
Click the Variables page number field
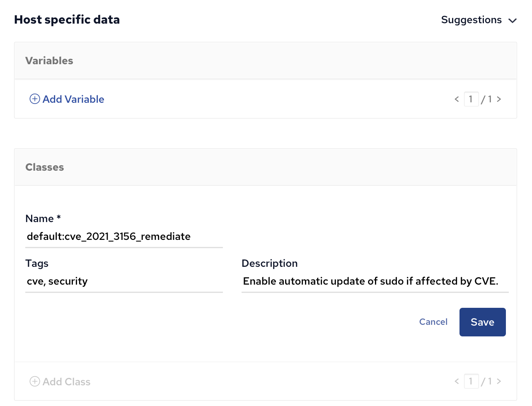[471, 99]
